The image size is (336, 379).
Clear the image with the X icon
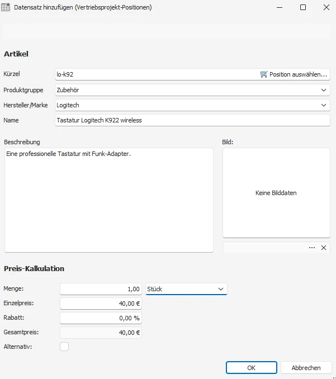324,248
